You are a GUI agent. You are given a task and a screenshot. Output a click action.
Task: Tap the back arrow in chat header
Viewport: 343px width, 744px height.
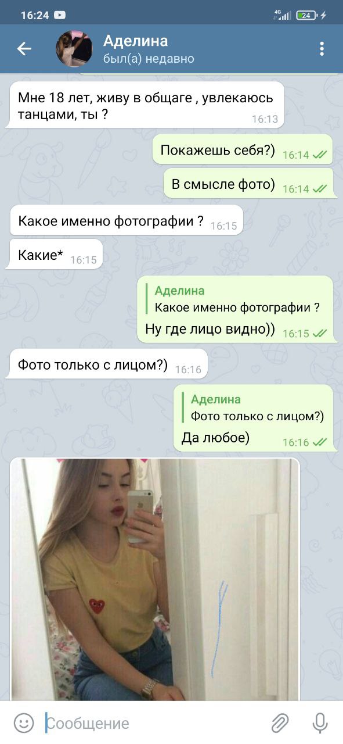pyautogui.click(x=24, y=49)
